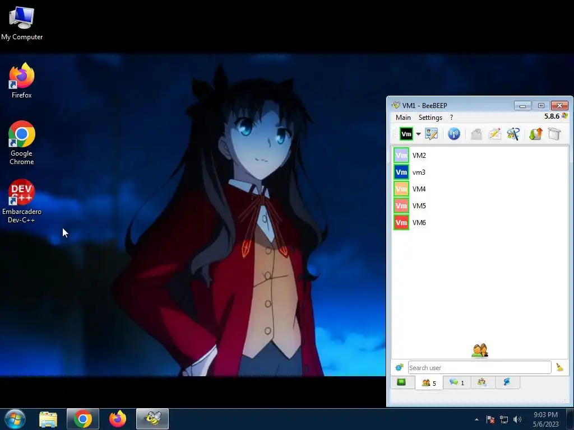
Task: Click the greyed-out envelope icon in toolbar
Action: (x=476, y=134)
